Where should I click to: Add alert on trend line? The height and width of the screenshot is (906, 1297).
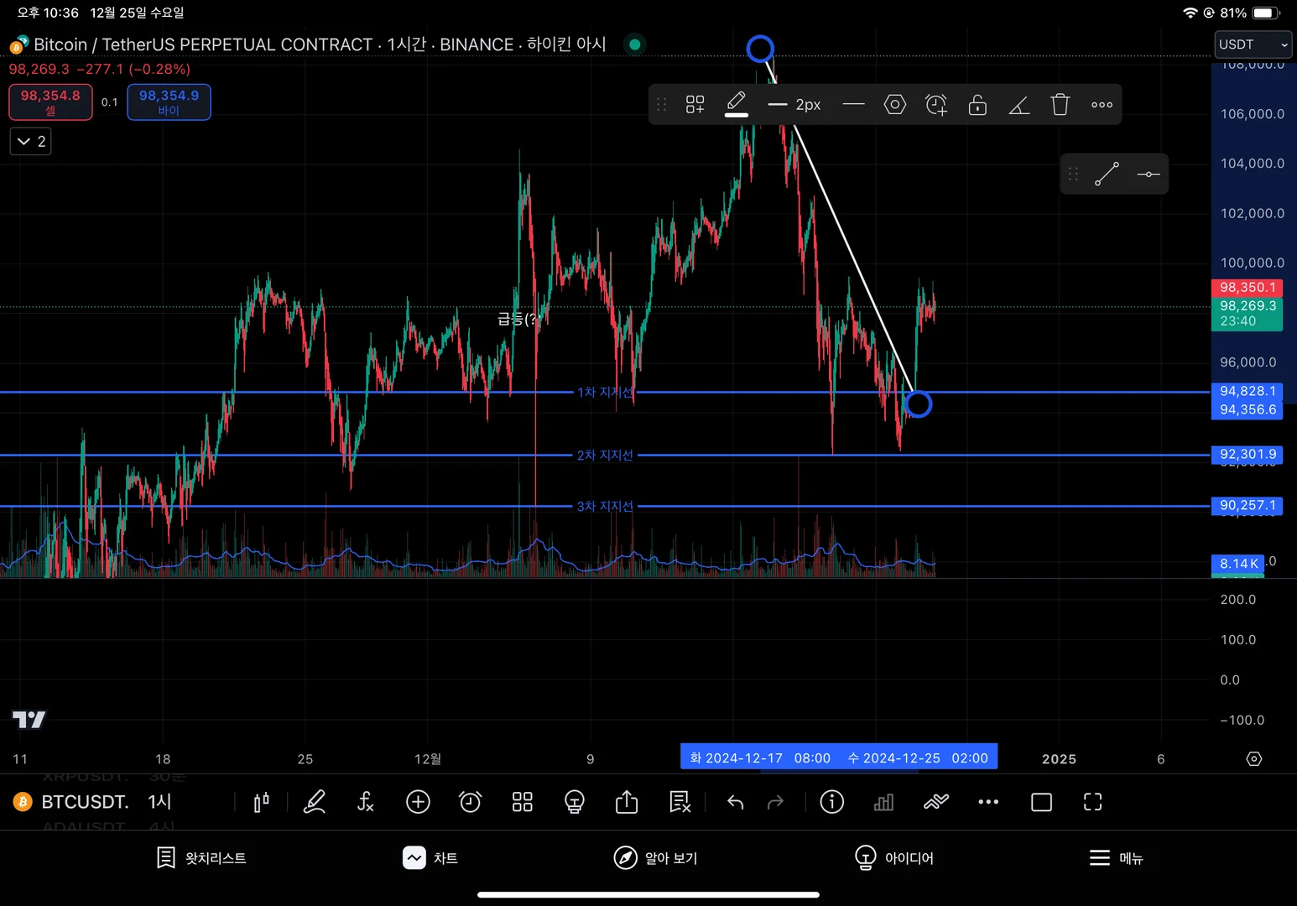pos(936,105)
